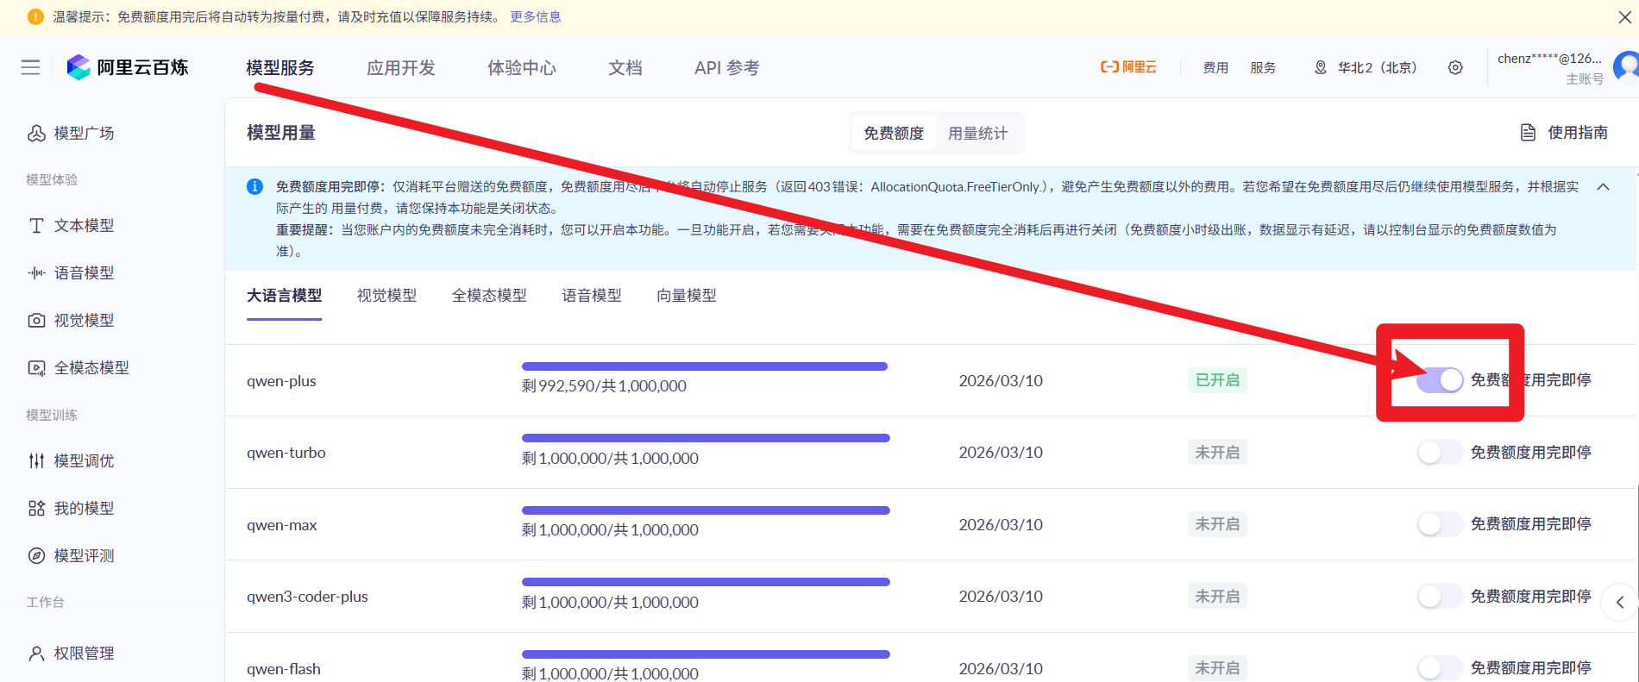The image size is (1639, 682).
Task: Click the 文本模型 sidebar icon
Action: click(36, 225)
